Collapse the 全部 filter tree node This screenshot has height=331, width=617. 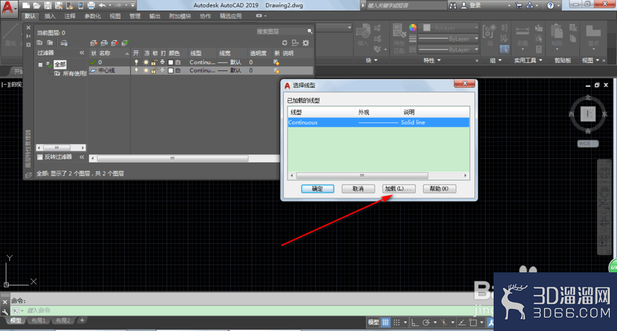click(40, 65)
